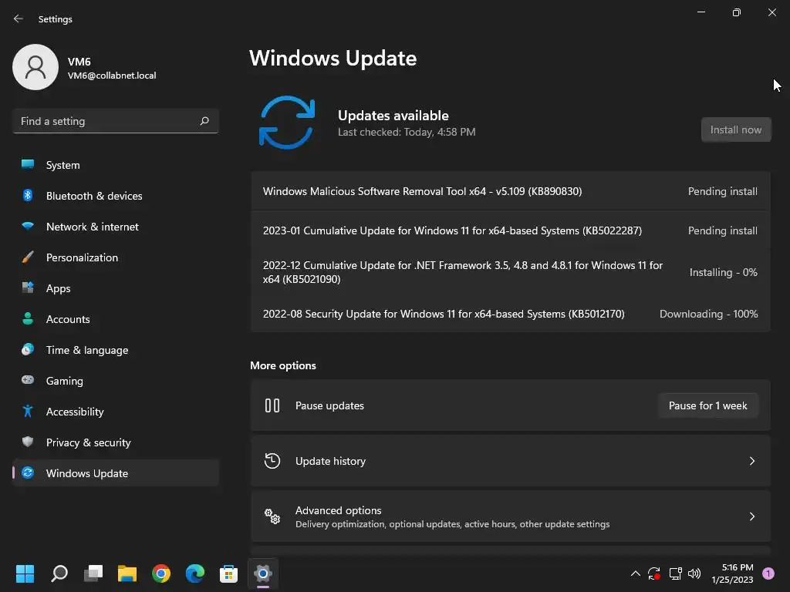The image size is (790, 592).
Task: Click 'Last checked: Today, 4:58 PM' text
Action: click(407, 132)
